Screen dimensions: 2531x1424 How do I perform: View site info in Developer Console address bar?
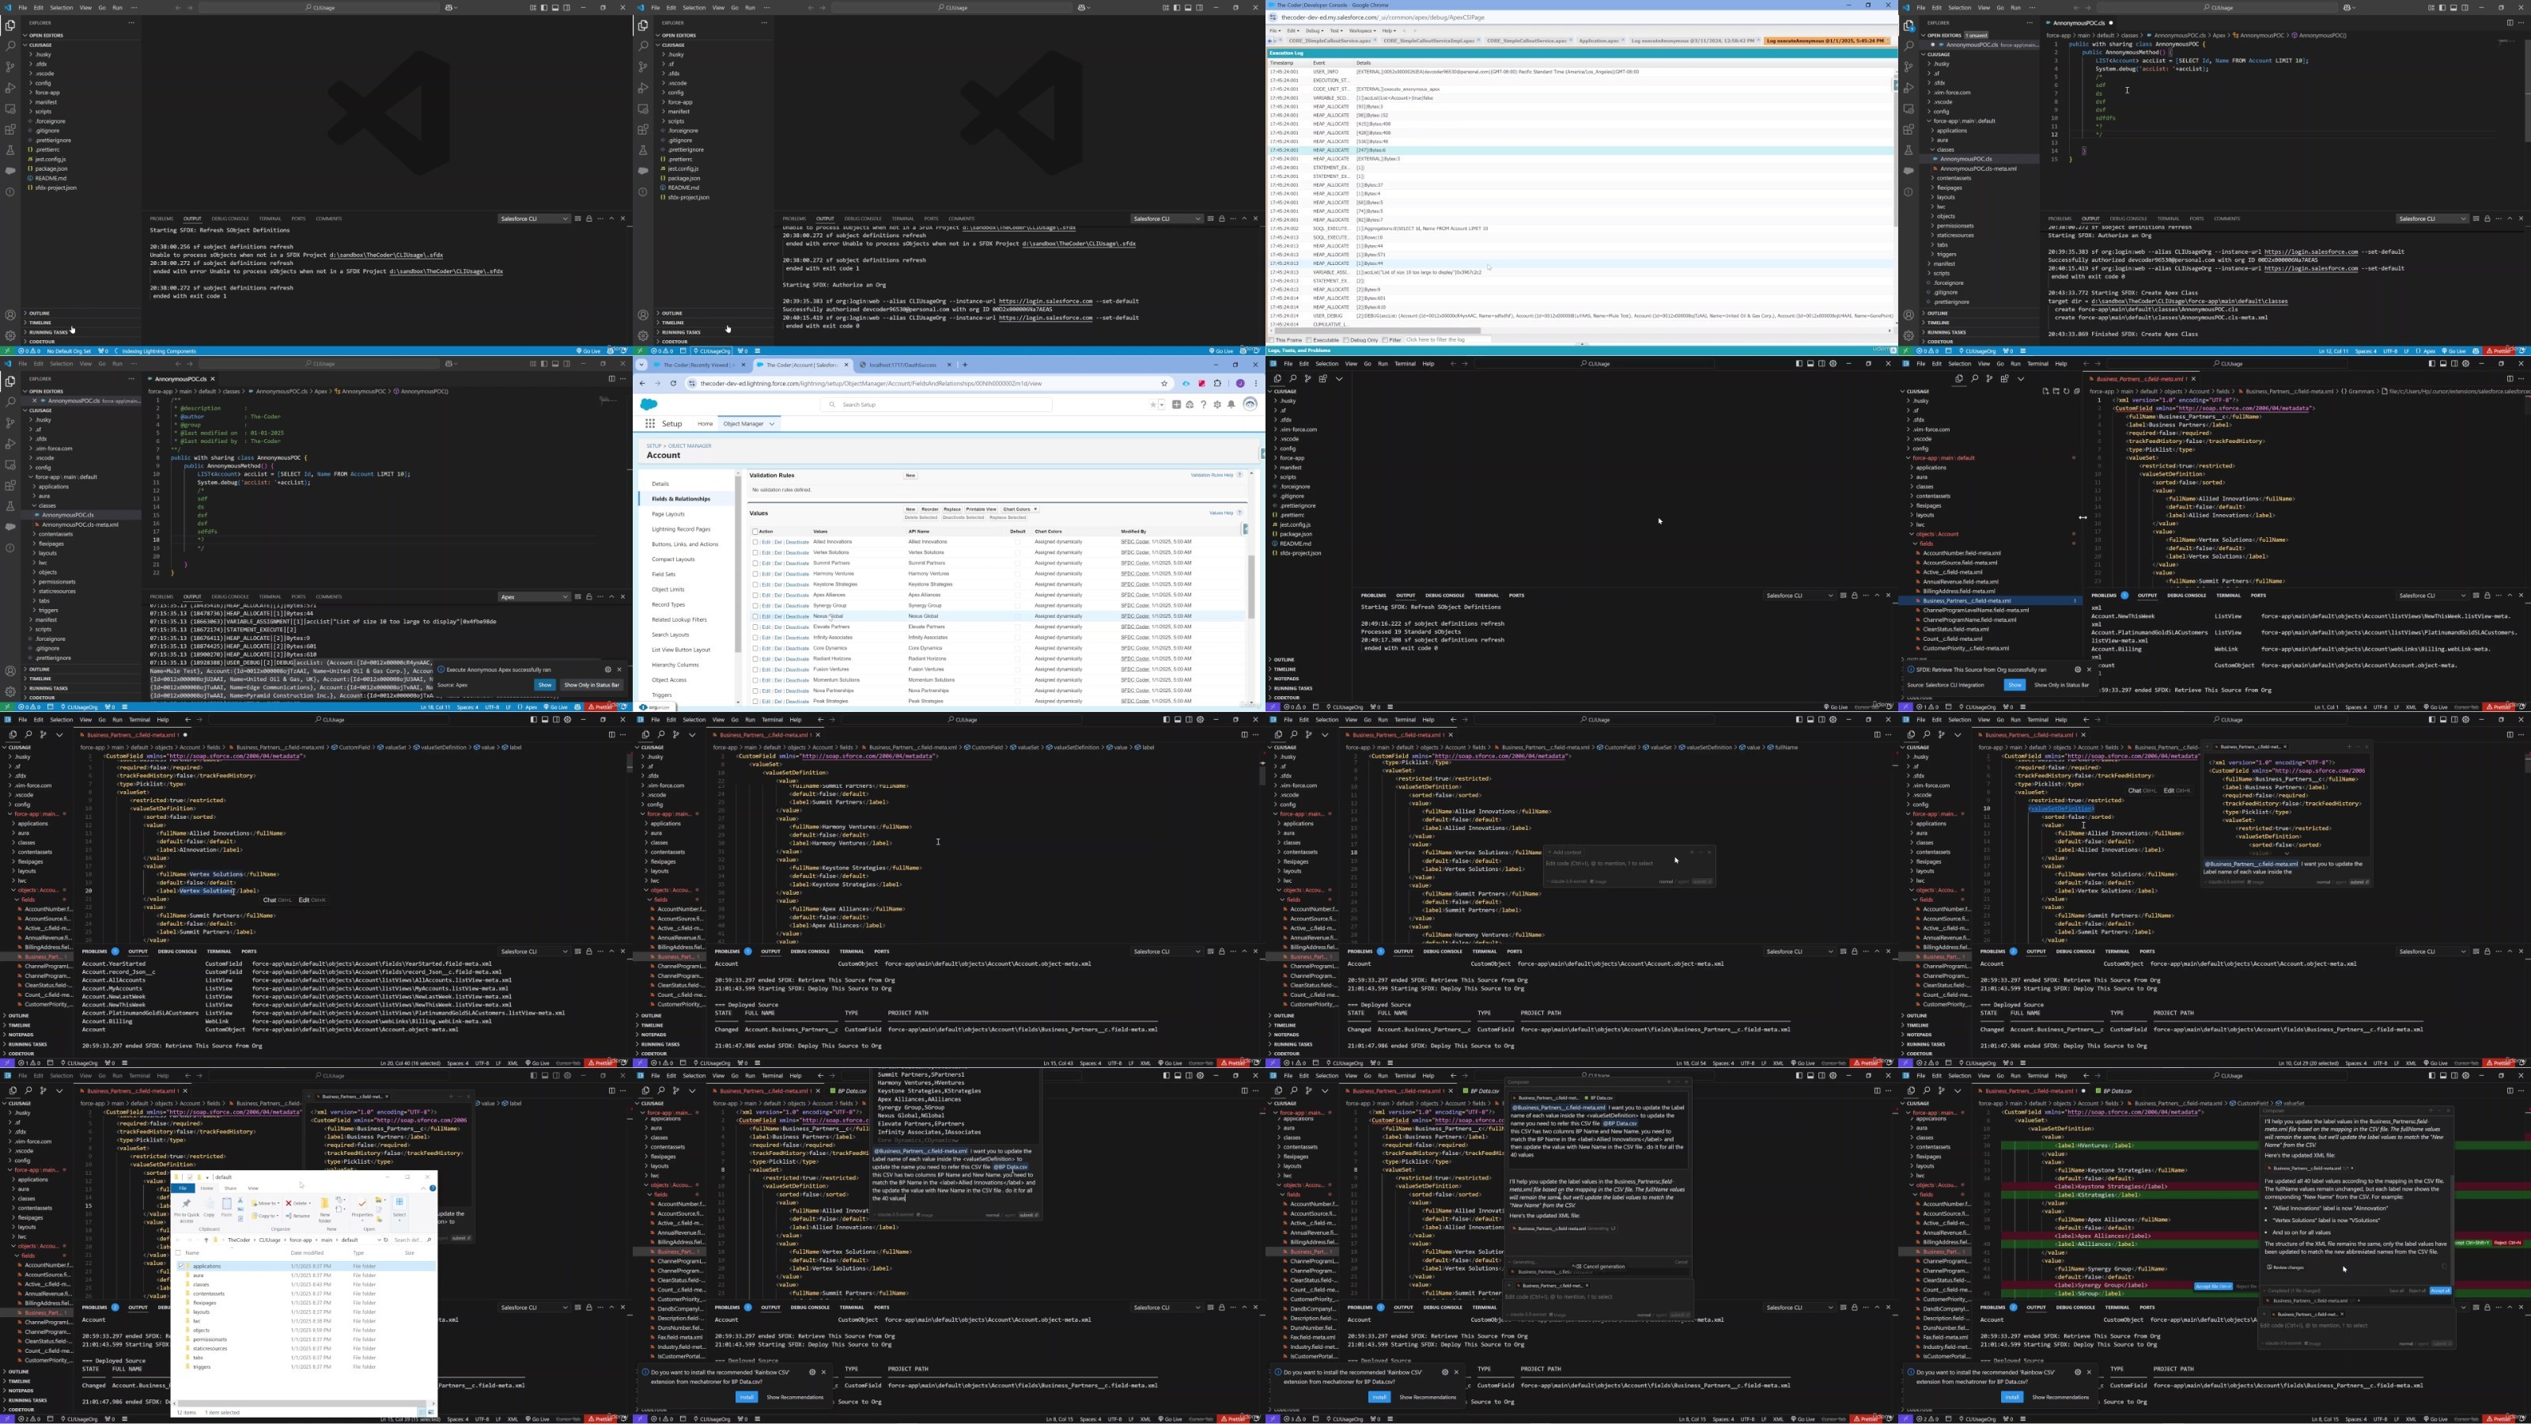click(x=1273, y=17)
